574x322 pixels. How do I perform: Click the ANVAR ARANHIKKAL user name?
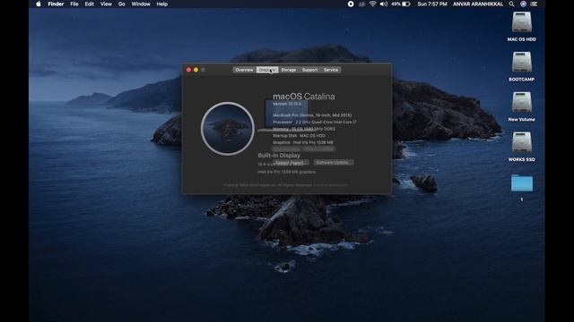(478, 4)
